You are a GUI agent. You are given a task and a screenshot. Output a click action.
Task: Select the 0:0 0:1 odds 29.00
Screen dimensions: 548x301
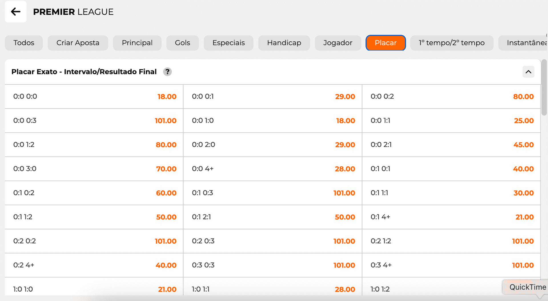coord(273,96)
